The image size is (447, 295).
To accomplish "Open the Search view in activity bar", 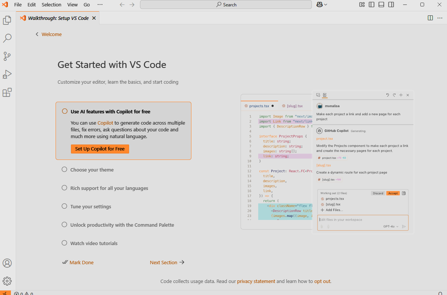I will point(7,38).
